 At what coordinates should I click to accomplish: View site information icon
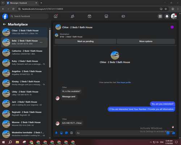[20, 9]
